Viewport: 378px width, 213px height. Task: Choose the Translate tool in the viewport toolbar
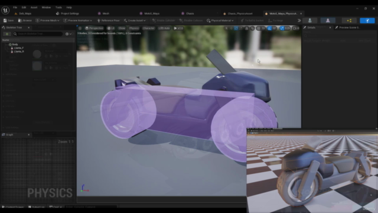click(x=231, y=28)
